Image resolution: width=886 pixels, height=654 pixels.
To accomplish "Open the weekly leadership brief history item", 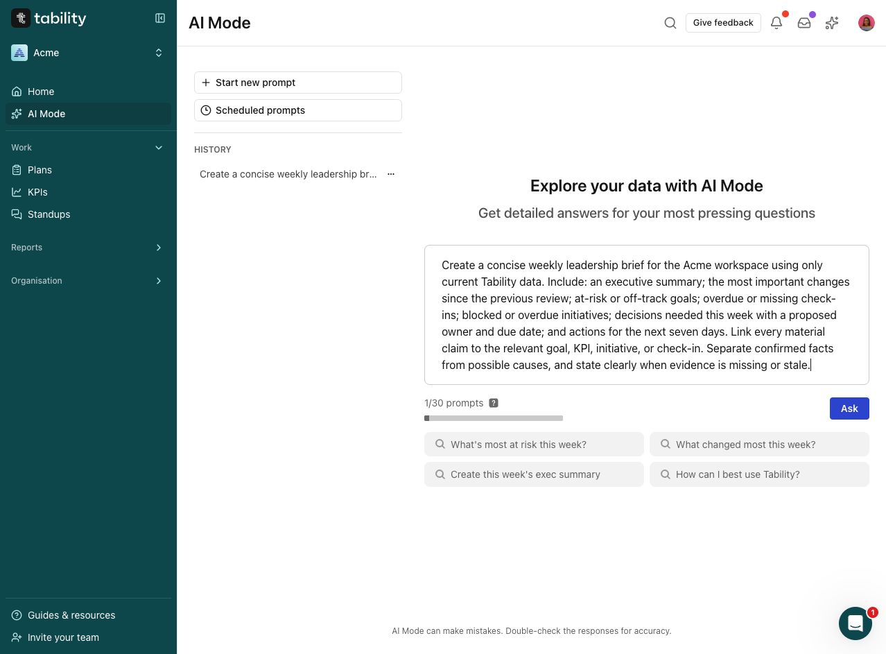I will click(288, 174).
